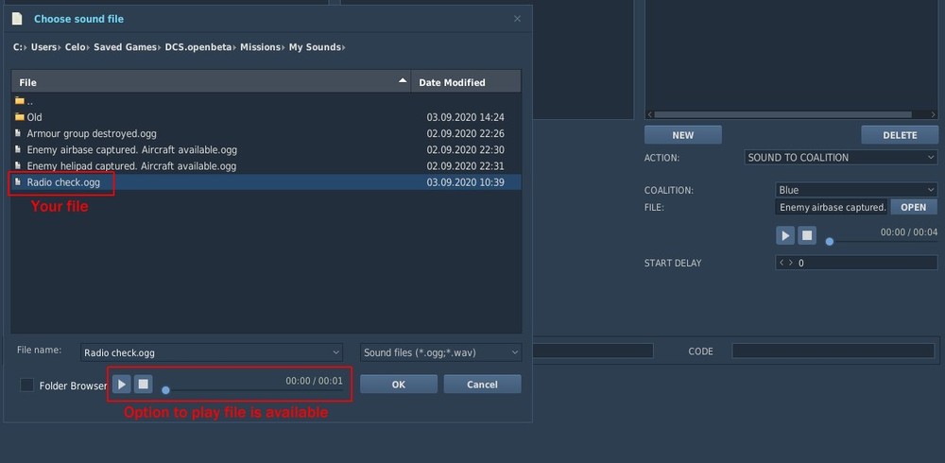The width and height of the screenshot is (945, 463).
Task: Navigate to Saved Games in the breadcrumb
Action: point(125,47)
